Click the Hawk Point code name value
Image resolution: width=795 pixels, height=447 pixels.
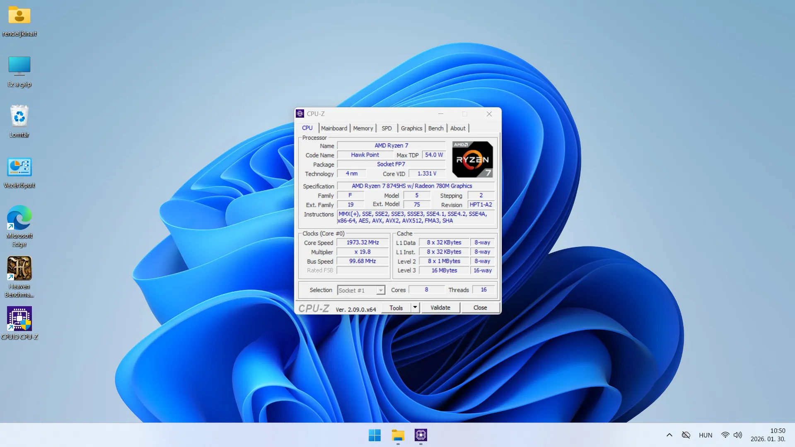pyautogui.click(x=365, y=155)
